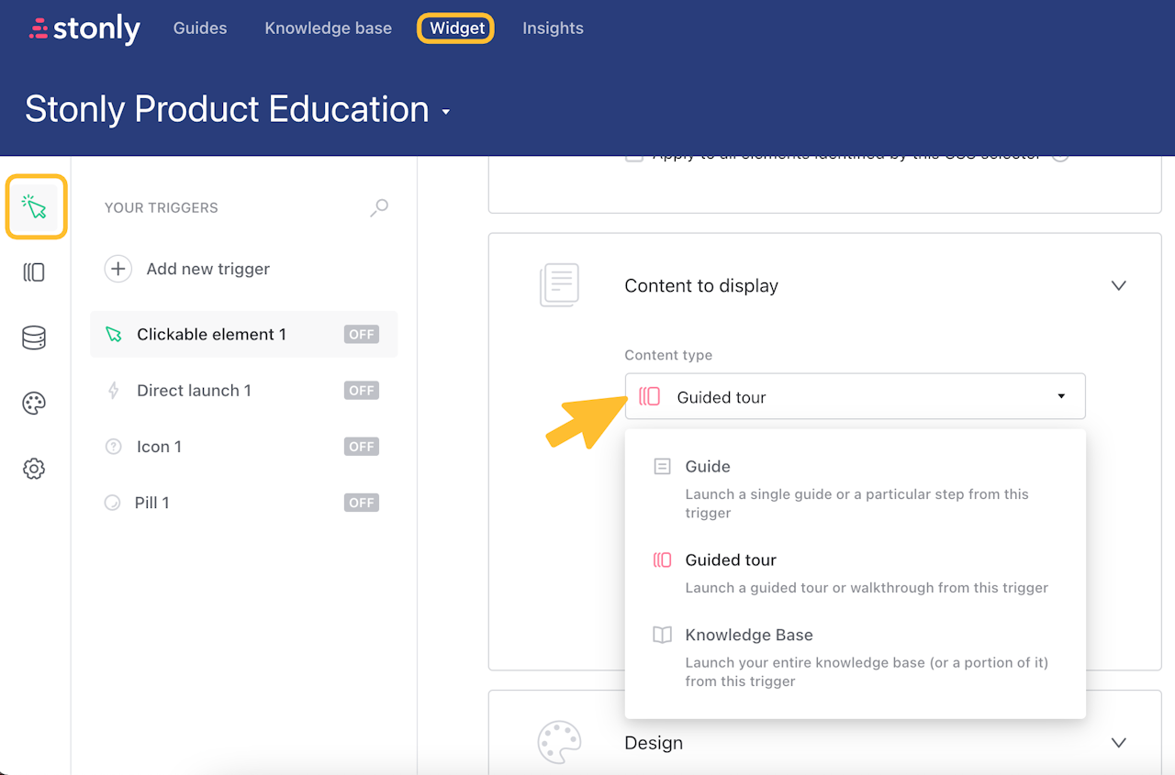Expand the Design section chevron
Viewport: 1175px width, 775px height.
tap(1119, 743)
